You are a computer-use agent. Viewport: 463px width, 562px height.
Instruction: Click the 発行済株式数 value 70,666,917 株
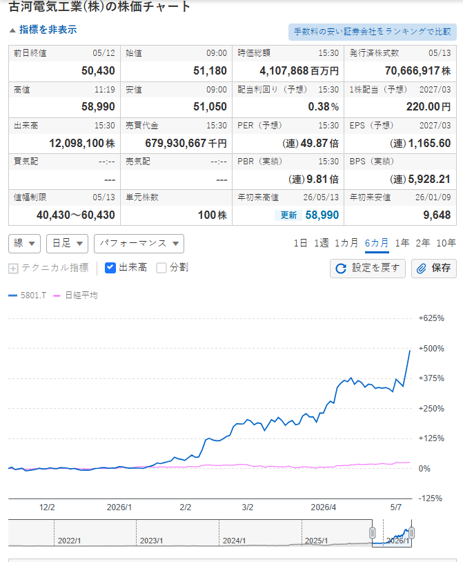point(417,70)
